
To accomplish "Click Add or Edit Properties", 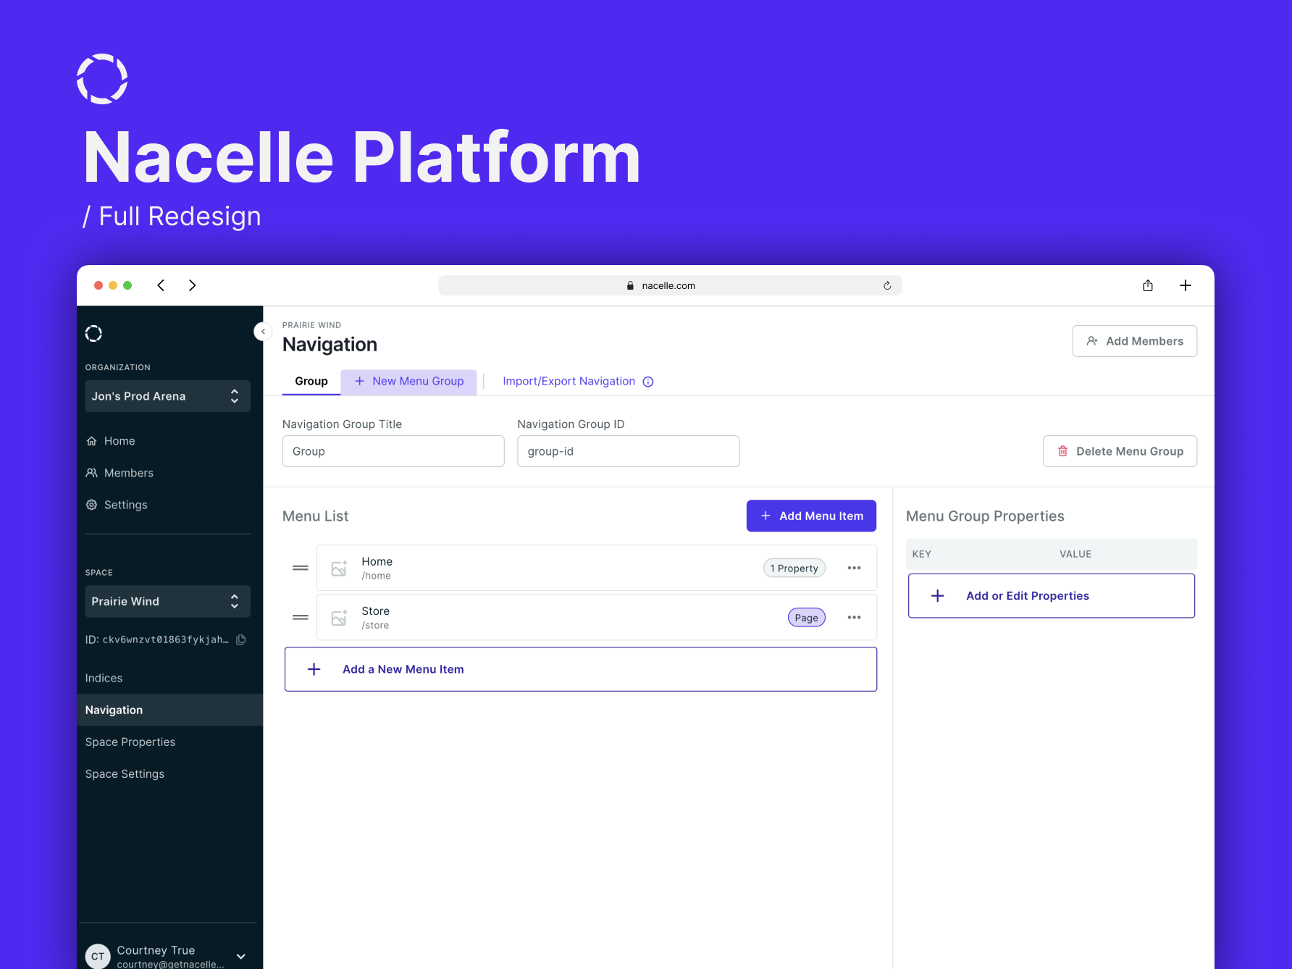I will [1052, 595].
